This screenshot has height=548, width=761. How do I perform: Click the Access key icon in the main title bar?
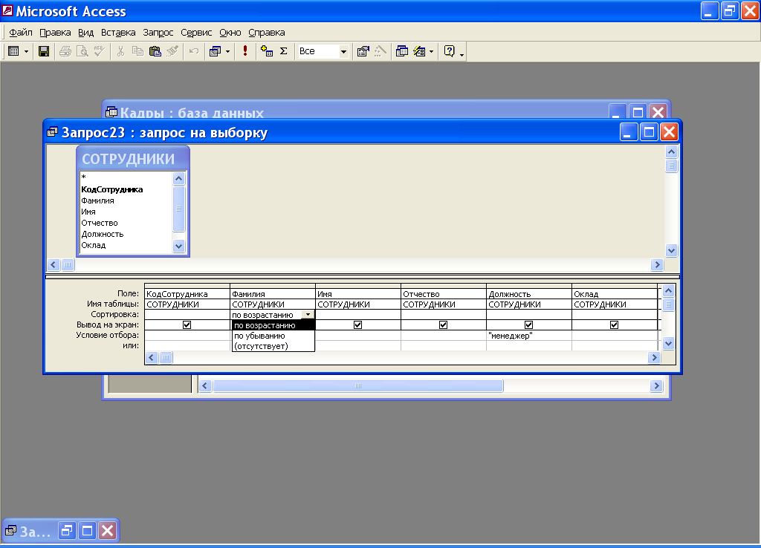pos(7,10)
